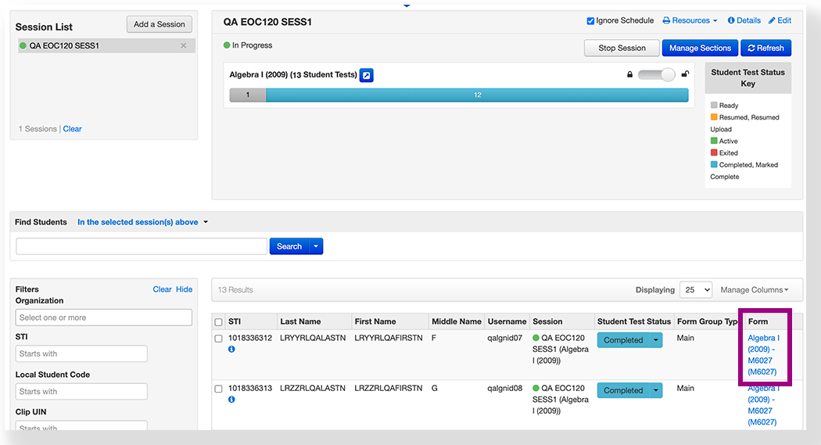Toggle the session lock switch
This screenshot has height=445, width=821.
pyautogui.click(x=657, y=75)
